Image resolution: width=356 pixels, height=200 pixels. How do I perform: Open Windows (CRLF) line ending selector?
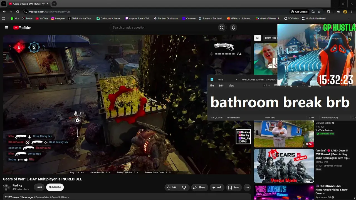click(330, 117)
